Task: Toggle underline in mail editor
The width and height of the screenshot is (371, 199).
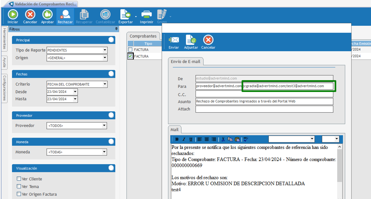Action: coord(191,139)
